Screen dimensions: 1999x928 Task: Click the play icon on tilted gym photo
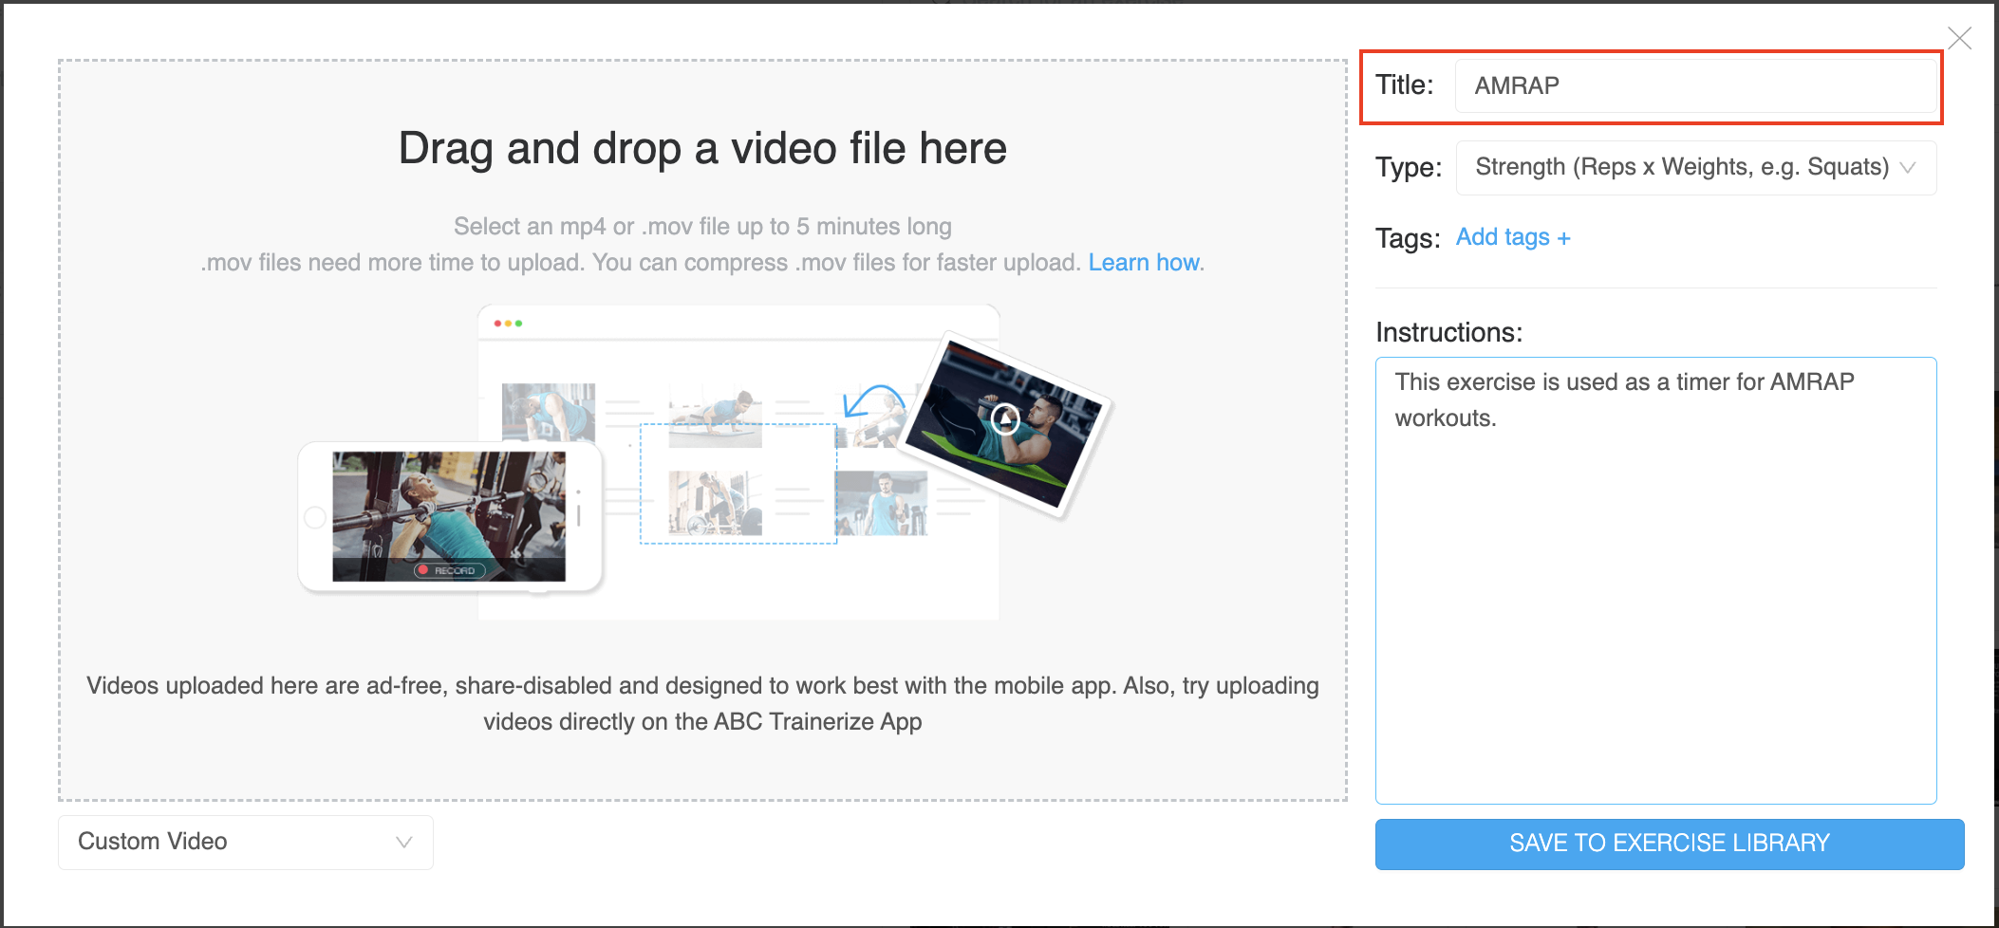point(1005,418)
